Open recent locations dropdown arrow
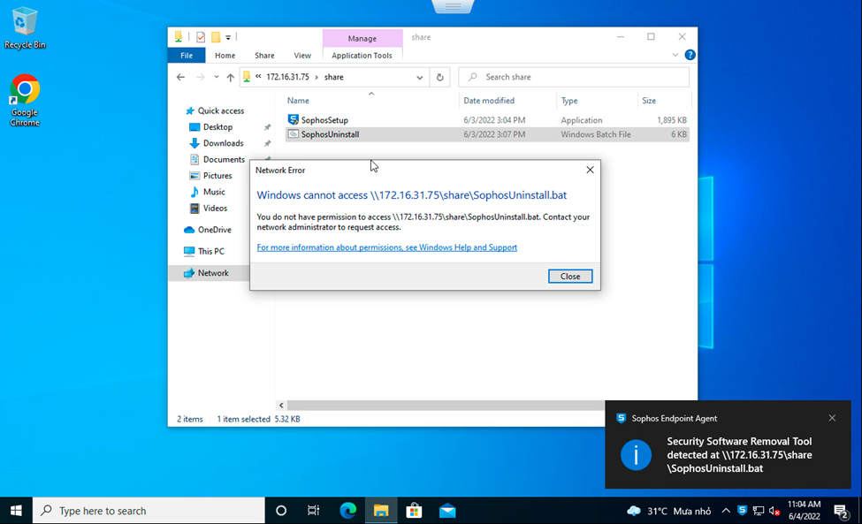862x524 pixels. (x=216, y=78)
